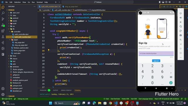The image size is (188, 106).
Task: Click Flutter SDK in the status bar
Action: [x=125, y=99]
